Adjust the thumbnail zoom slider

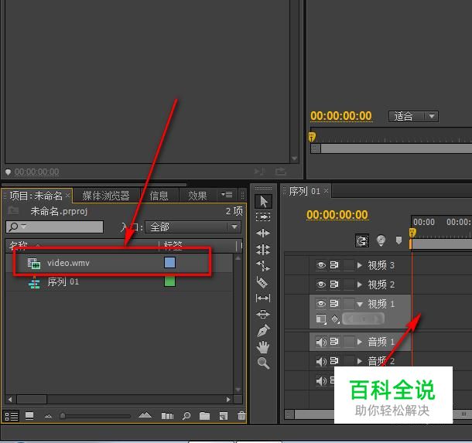point(63,416)
